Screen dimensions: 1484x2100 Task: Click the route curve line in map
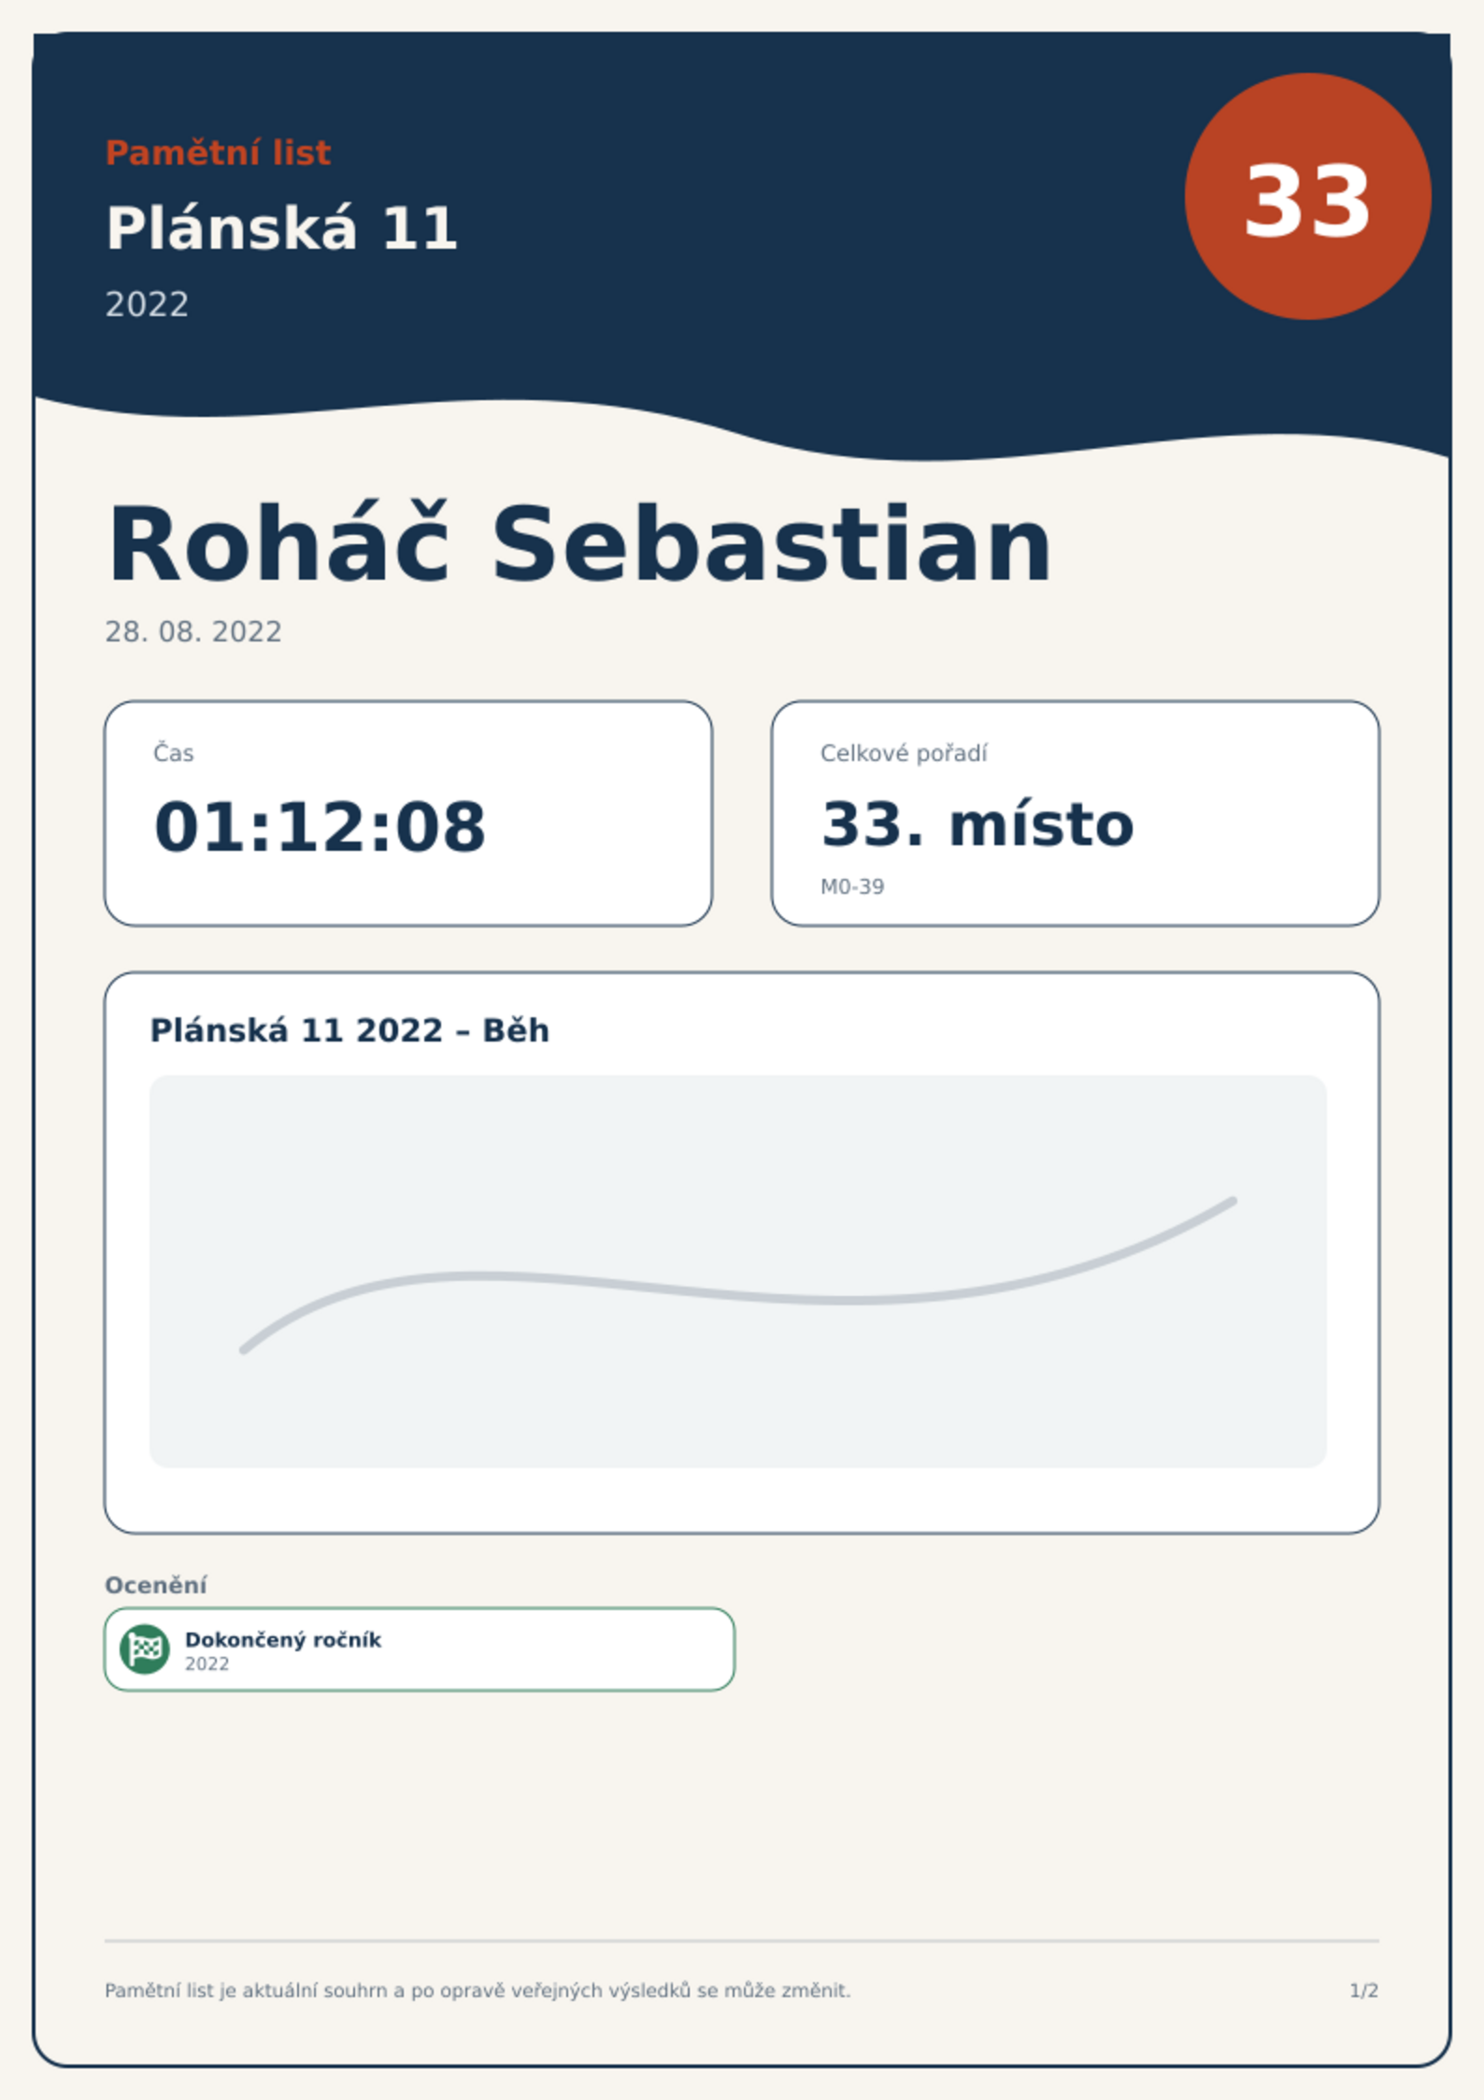click(738, 1275)
